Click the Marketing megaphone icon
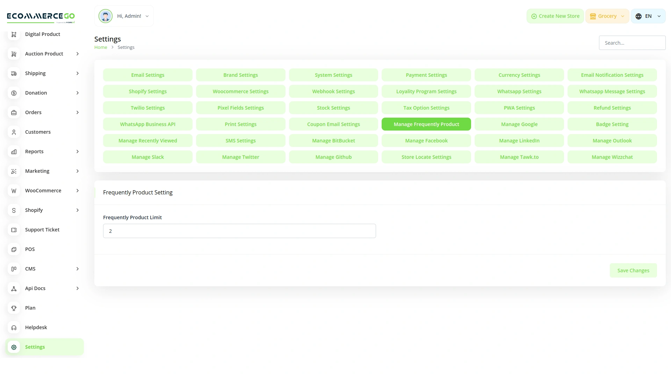The width and height of the screenshot is (671, 377). pos(14,171)
